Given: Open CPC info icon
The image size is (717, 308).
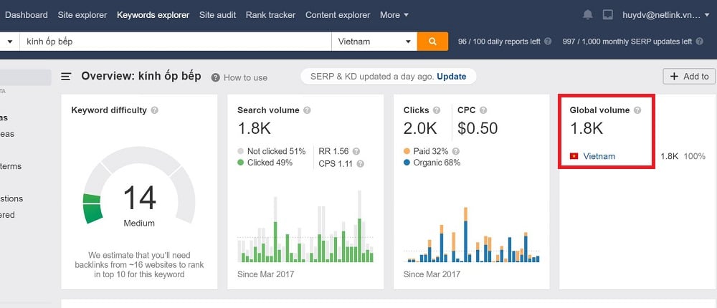Looking at the screenshot, I should coord(483,110).
